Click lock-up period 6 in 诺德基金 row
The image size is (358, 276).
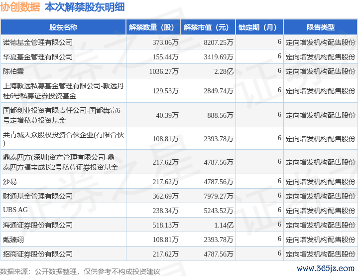coord(279,41)
